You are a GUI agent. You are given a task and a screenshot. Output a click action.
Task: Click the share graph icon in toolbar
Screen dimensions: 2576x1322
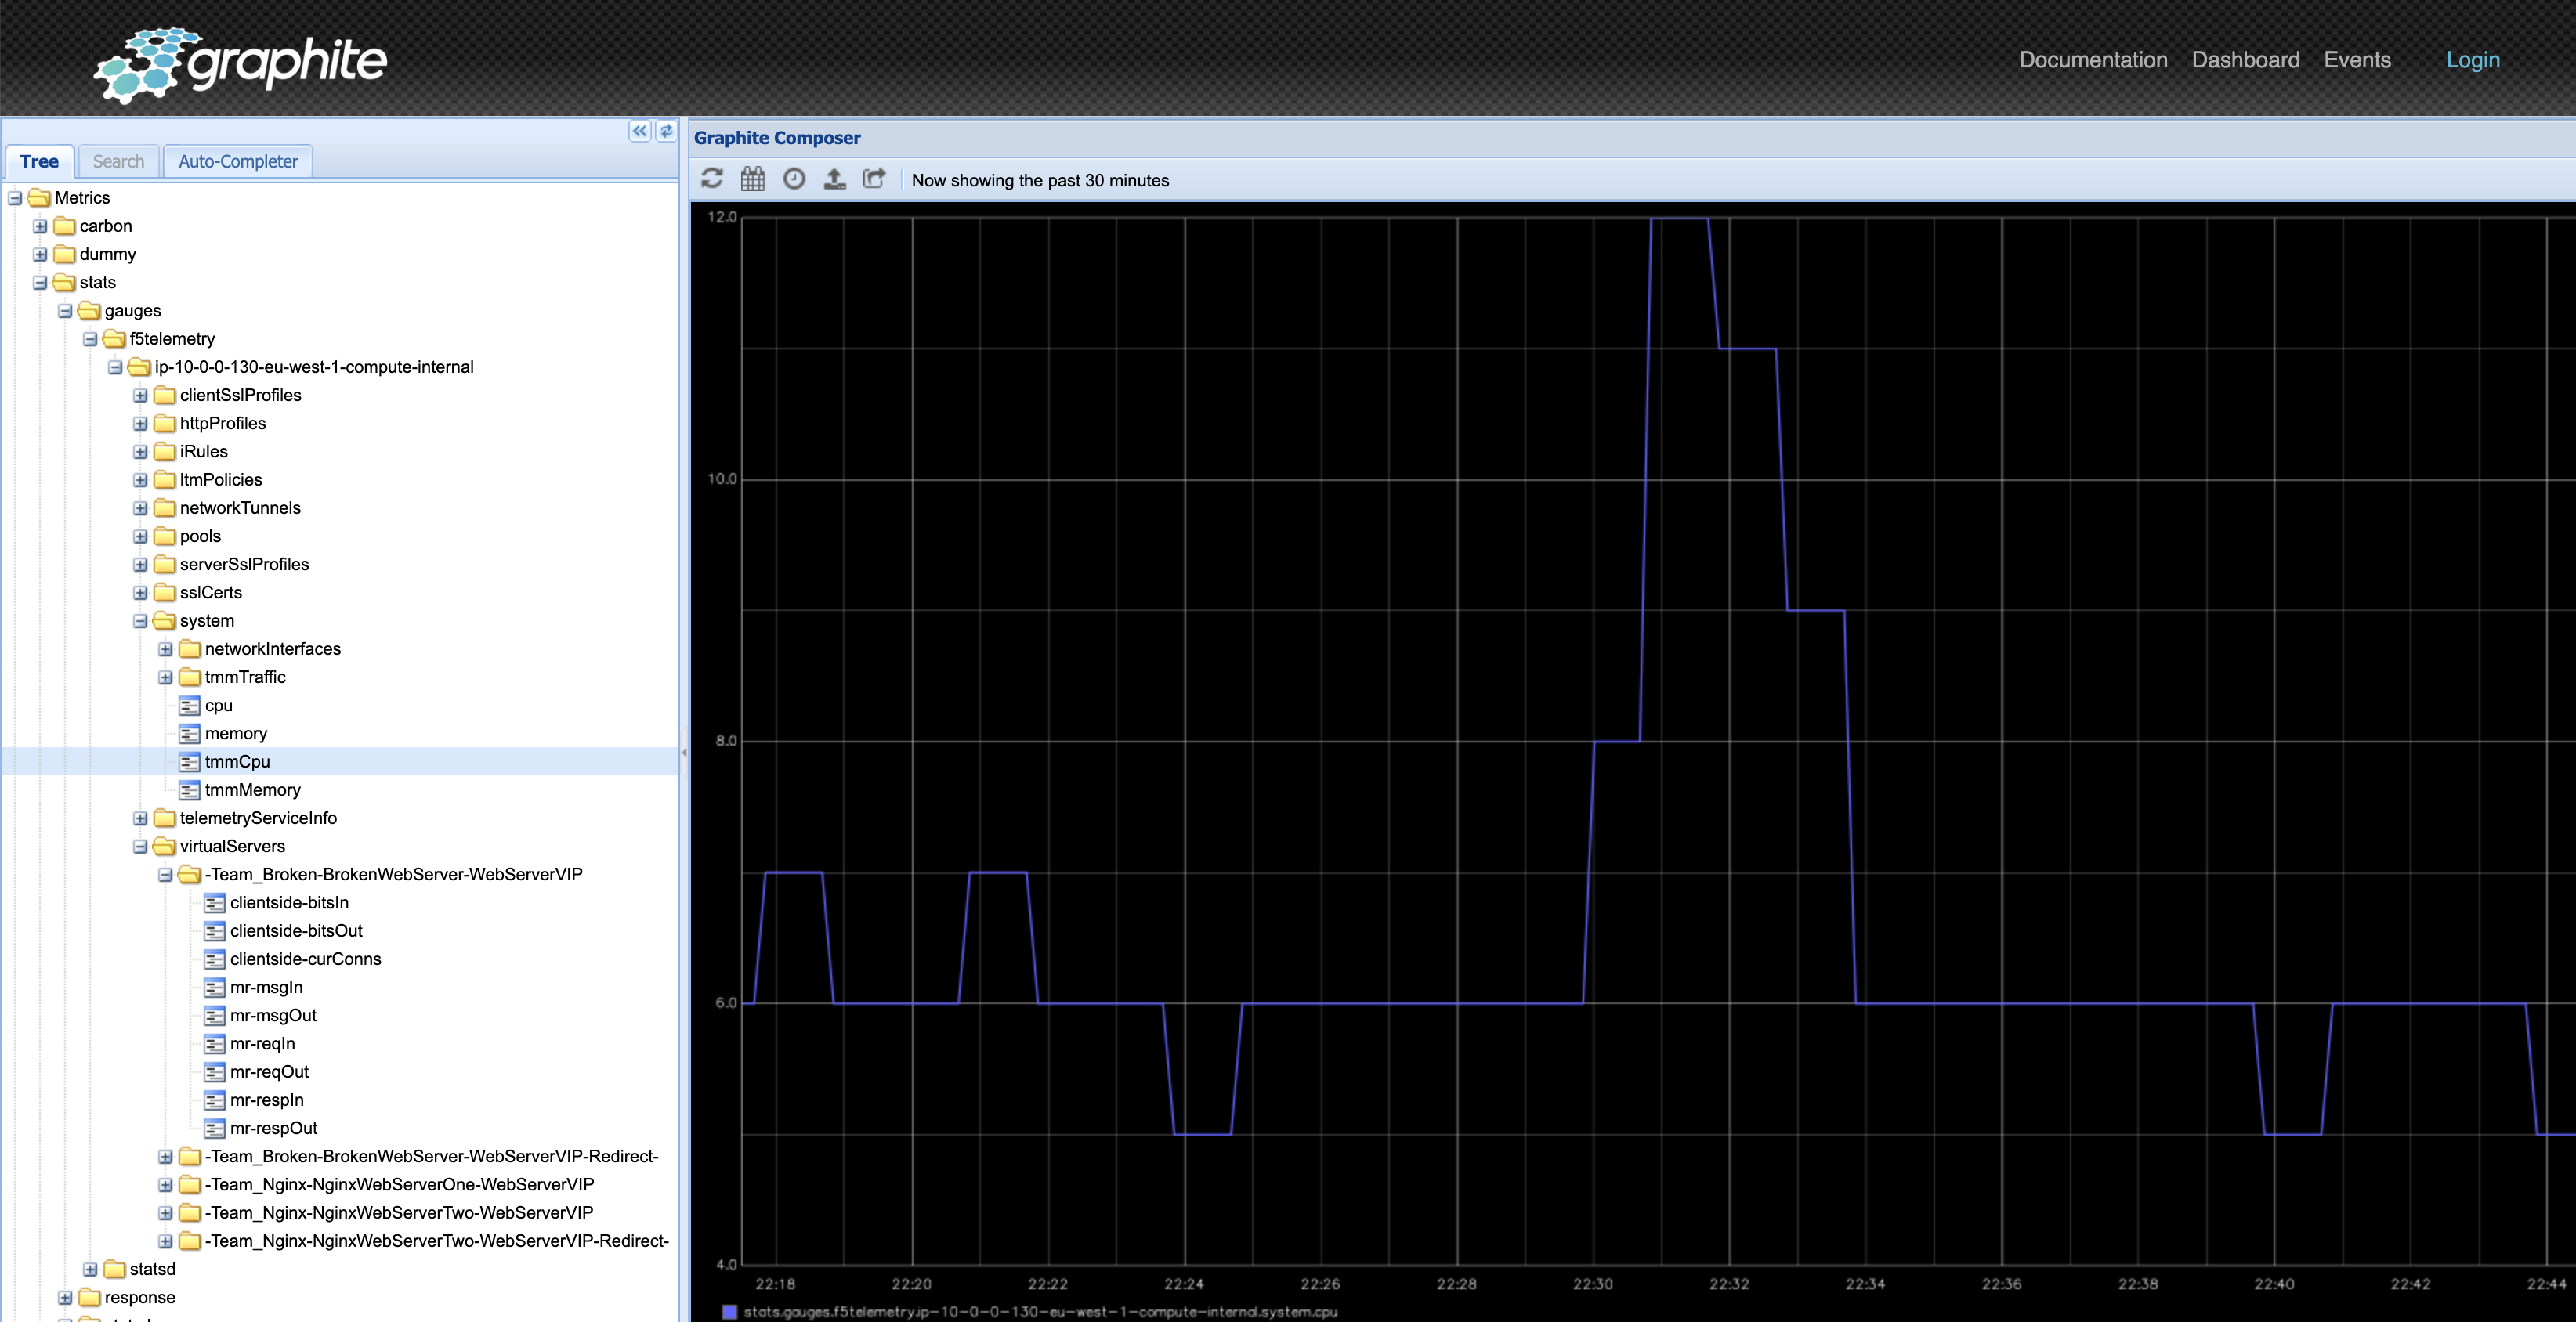point(874,179)
